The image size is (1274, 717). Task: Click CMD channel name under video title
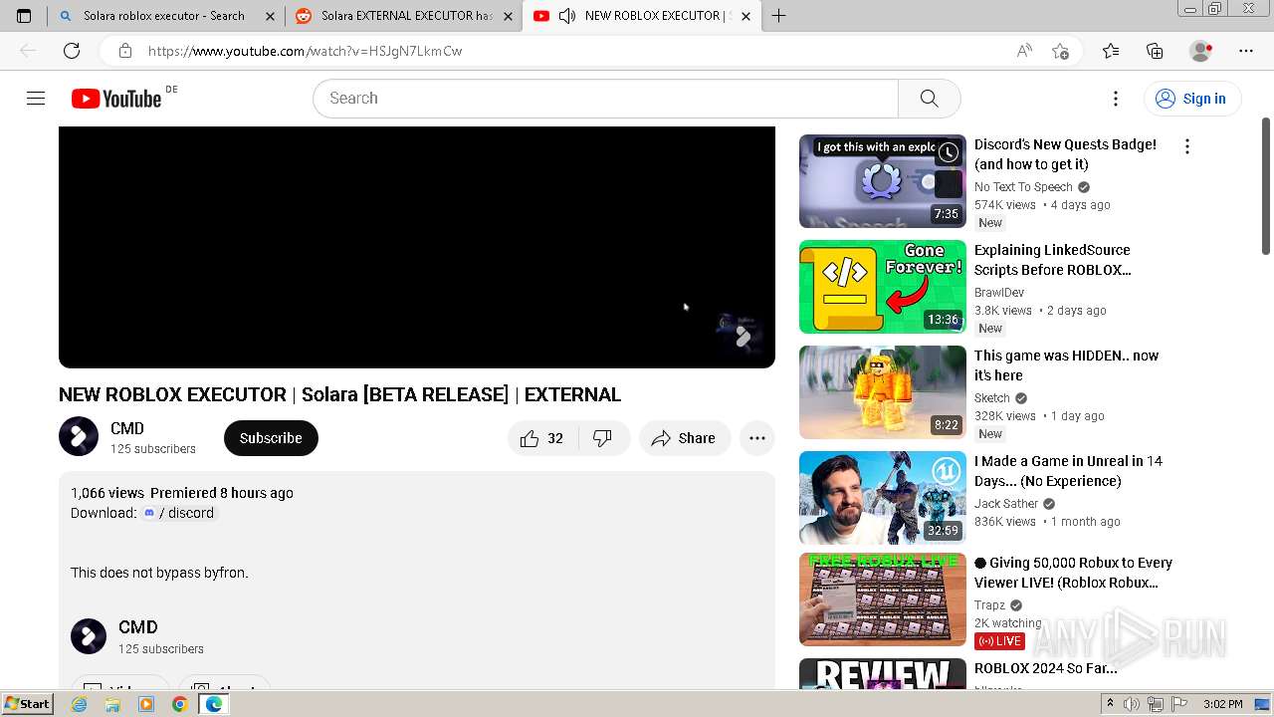(x=127, y=428)
